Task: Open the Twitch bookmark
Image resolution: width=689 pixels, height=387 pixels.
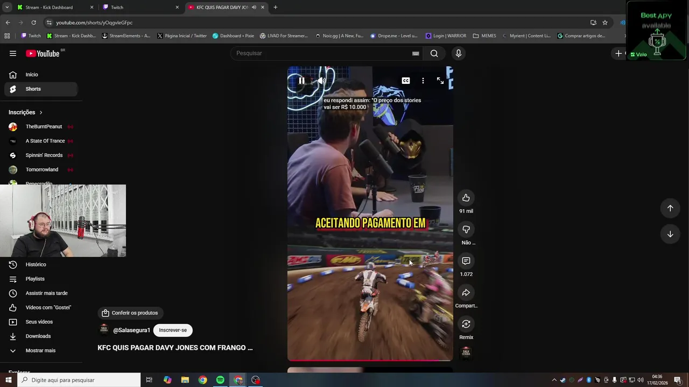Action: [x=31, y=36]
